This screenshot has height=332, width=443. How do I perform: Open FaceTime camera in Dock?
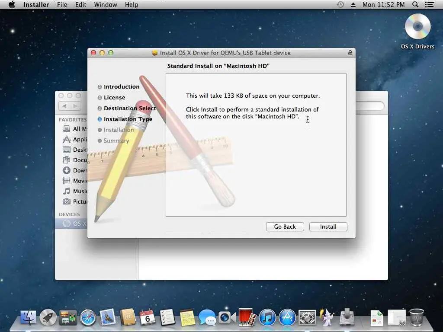(x=227, y=317)
